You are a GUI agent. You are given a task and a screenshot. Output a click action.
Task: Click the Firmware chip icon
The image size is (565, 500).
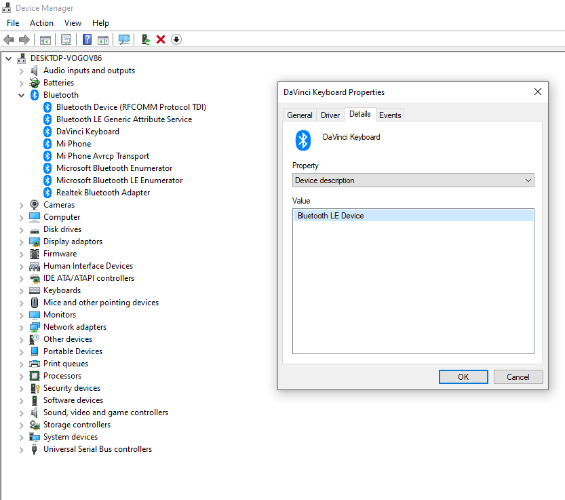34,254
